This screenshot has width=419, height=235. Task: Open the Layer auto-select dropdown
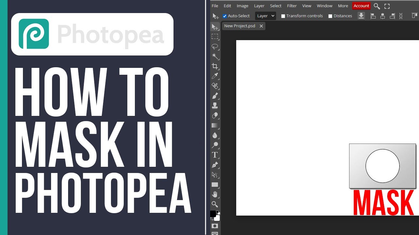pyautogui.click(x=265, y=16)
